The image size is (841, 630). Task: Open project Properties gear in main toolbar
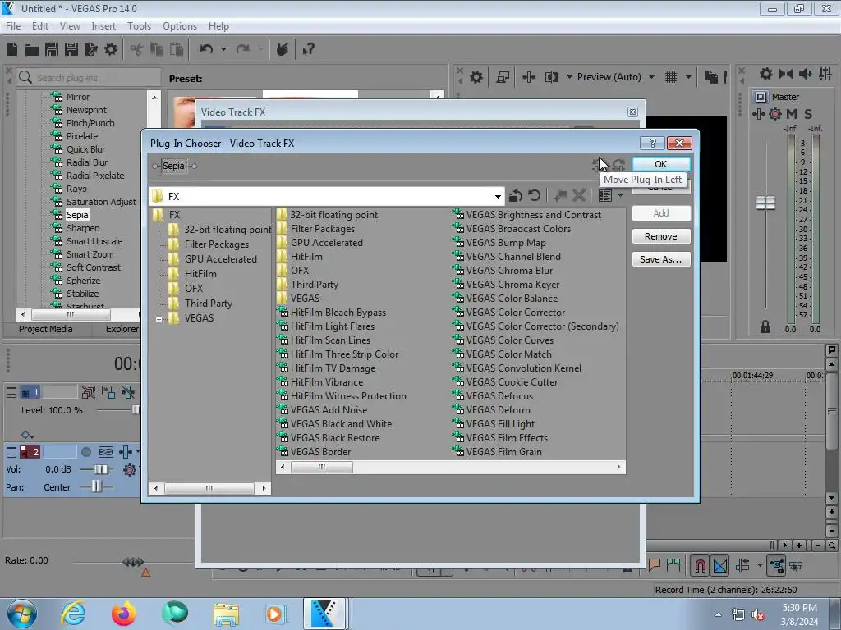tap(111, 49)
